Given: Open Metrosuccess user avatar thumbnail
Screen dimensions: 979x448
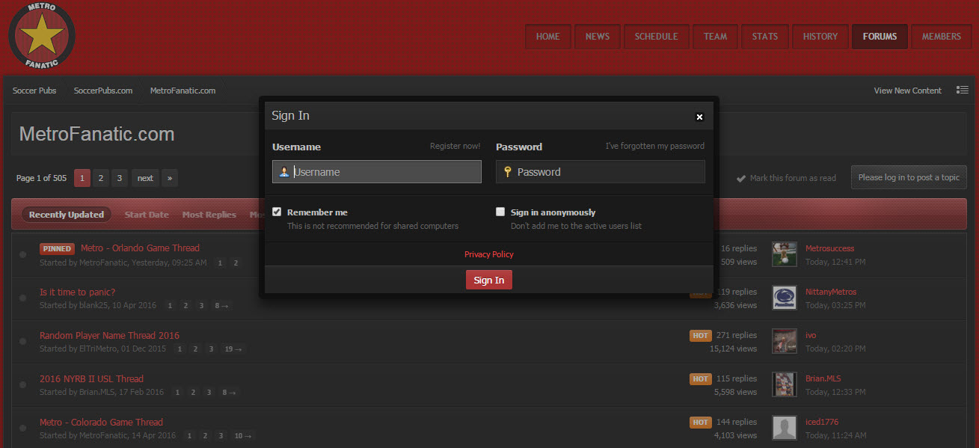Looking at the screenshot, I should pyautogui.click(x=785, y=254).
